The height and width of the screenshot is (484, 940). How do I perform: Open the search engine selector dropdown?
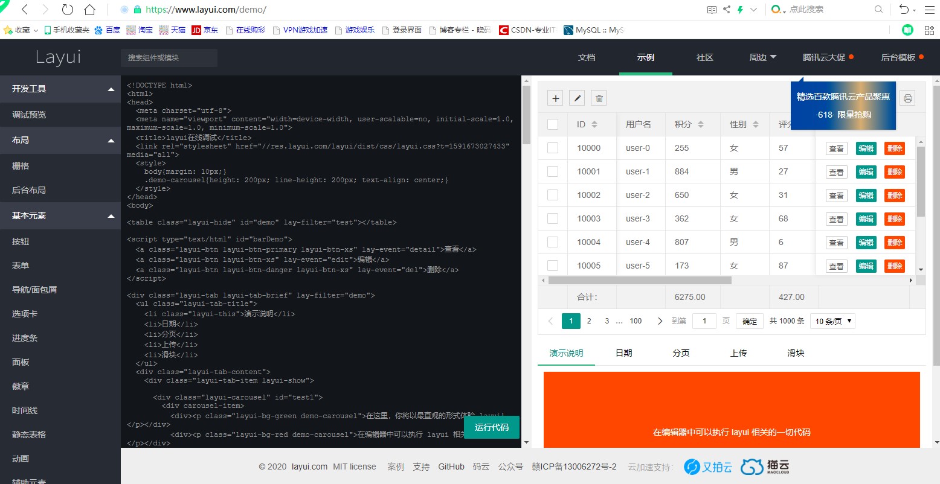[x=779, y=10]
